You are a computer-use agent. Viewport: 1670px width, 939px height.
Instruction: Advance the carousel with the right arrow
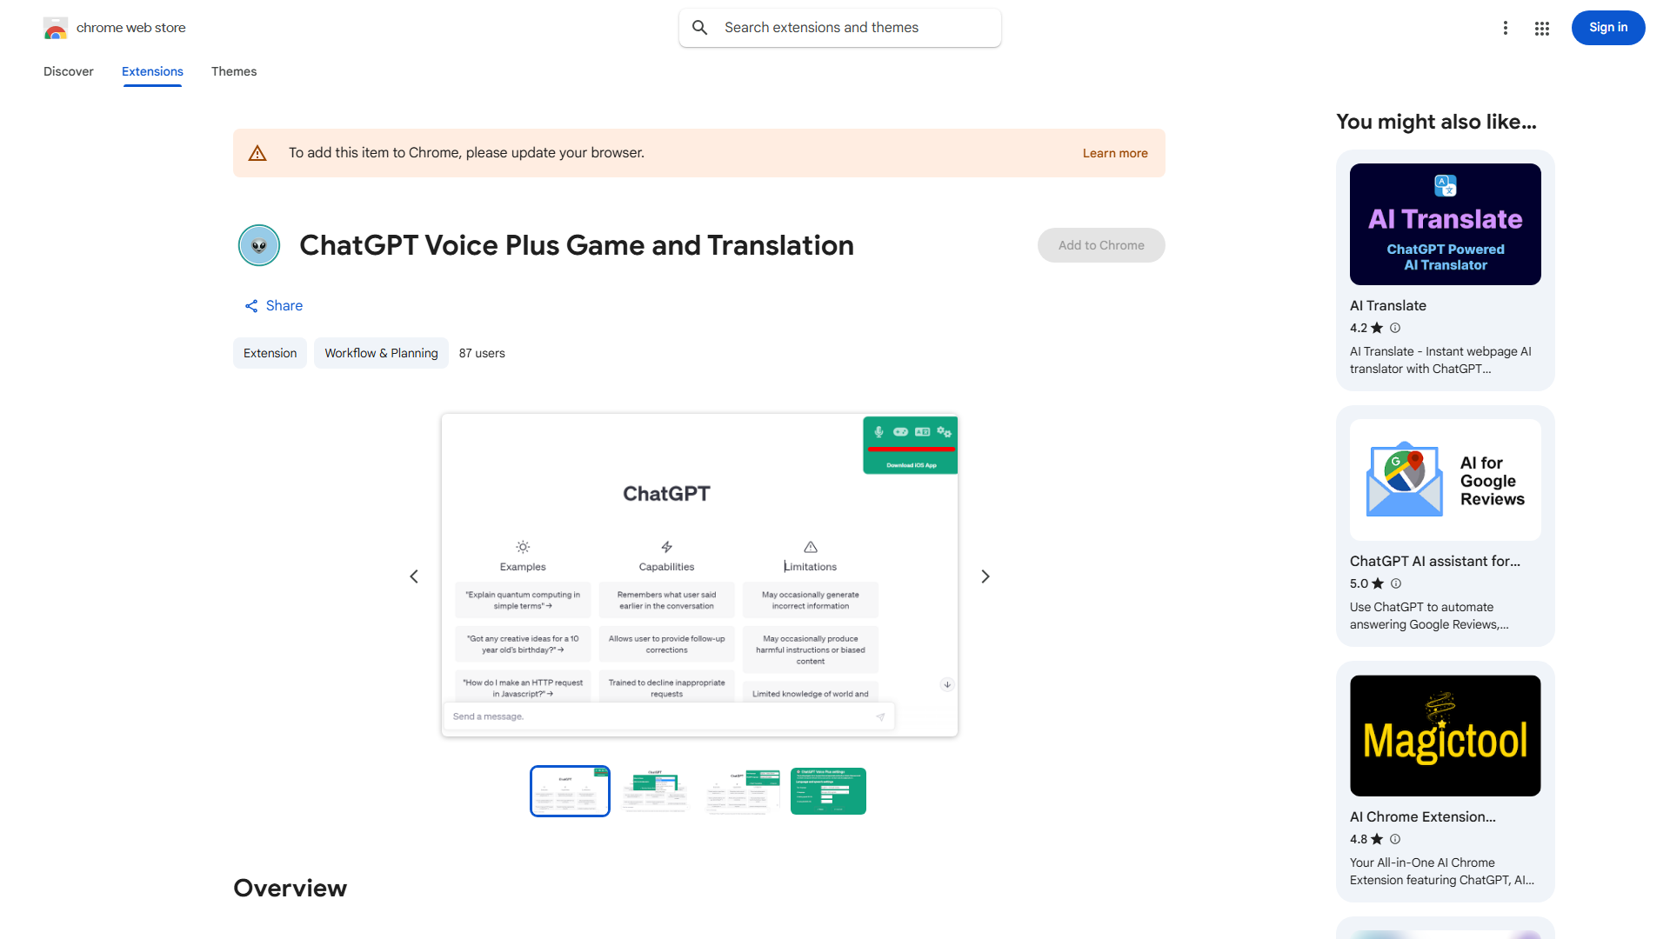click(985, 576)
